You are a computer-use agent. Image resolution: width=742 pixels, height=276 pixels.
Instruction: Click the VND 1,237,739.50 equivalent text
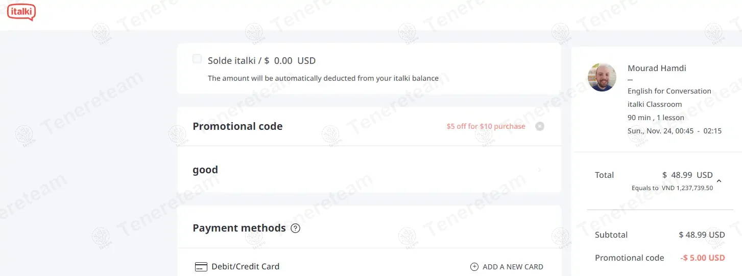[687, 188]
